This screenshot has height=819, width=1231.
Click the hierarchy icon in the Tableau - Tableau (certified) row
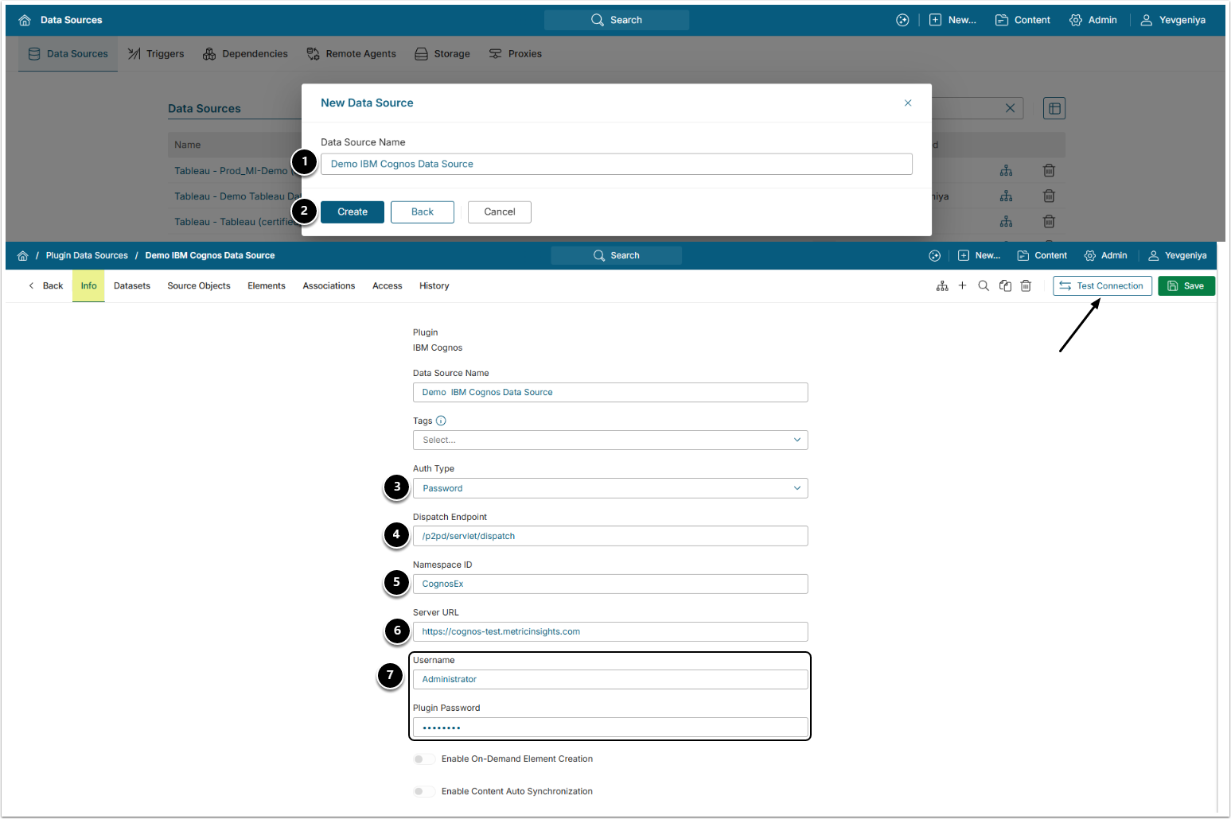click(1007, 222)
